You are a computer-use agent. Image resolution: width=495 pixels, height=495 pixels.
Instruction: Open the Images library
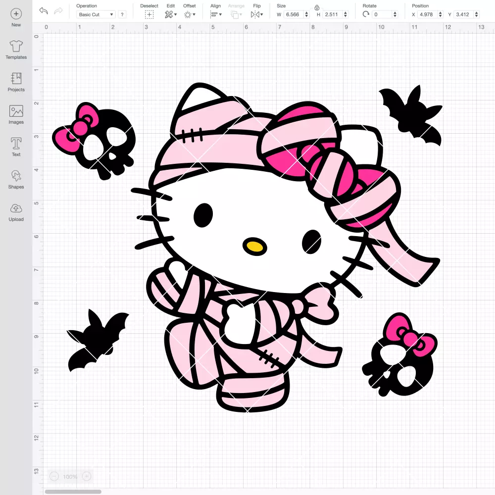coord(16,115)
